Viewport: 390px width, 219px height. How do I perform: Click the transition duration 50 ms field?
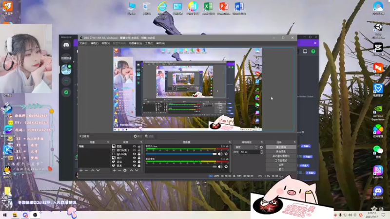pos(250,152)
